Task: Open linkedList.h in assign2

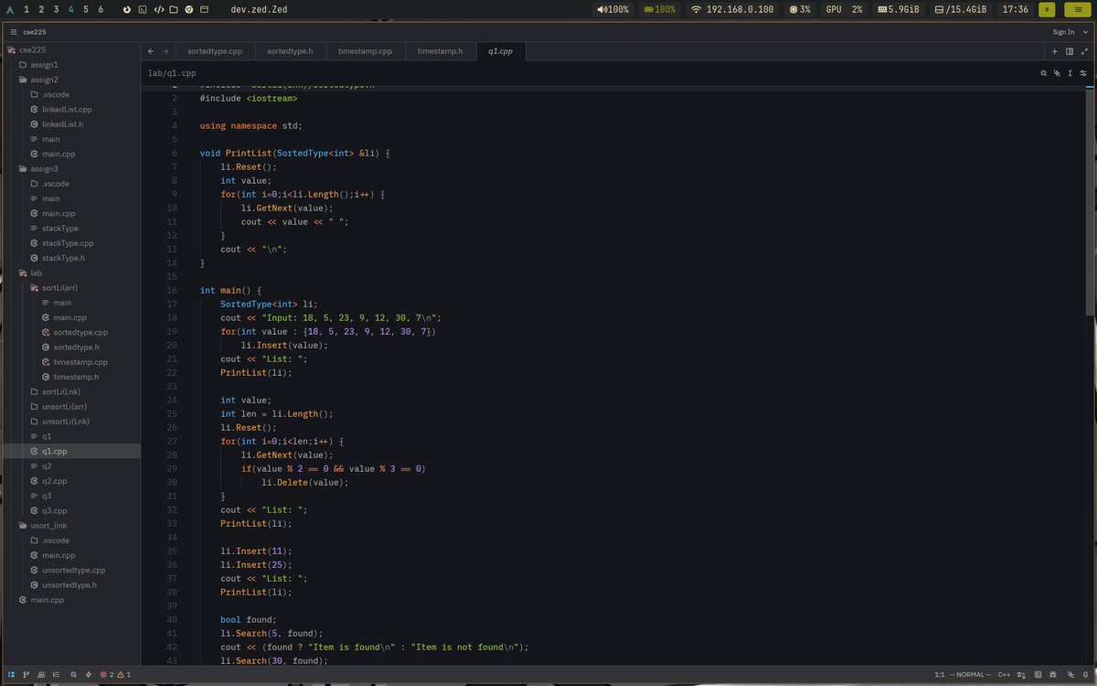Action: 70,124
